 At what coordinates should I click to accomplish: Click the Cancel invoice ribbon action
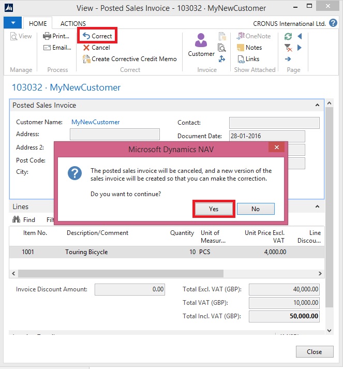[x=97, y=48]
